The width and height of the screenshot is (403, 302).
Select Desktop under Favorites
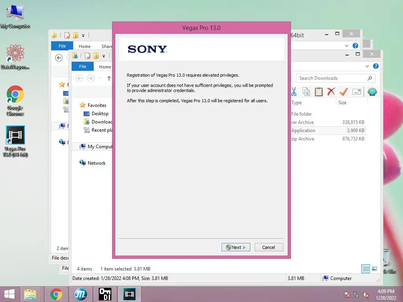[x=96, y=114]
